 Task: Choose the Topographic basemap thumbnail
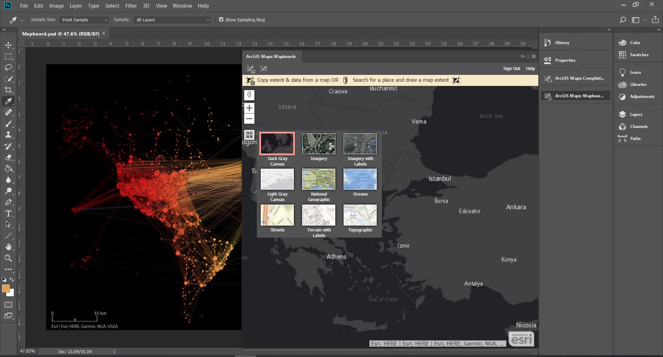coord(360,215)
